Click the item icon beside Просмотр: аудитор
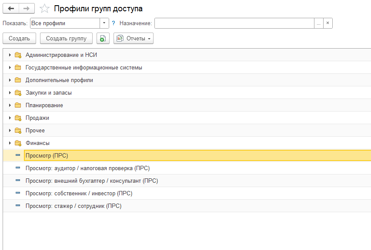This screenshot has width=371, height=250. (x=18, y=168)
